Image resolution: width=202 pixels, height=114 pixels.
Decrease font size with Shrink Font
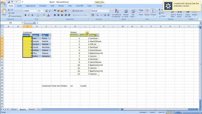(x=50, y=11)
